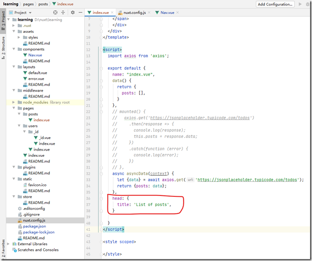Close the nuxt.config.js editor tab
The image size is (312, 261).
click(149, 13)
